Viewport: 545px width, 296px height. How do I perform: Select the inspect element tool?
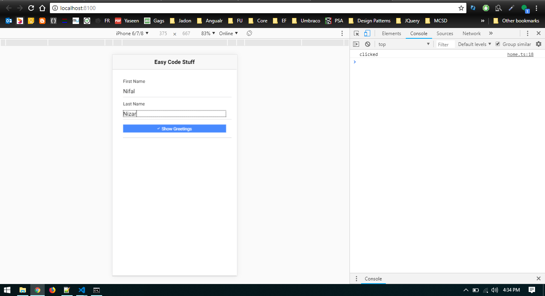pos(356,34)
